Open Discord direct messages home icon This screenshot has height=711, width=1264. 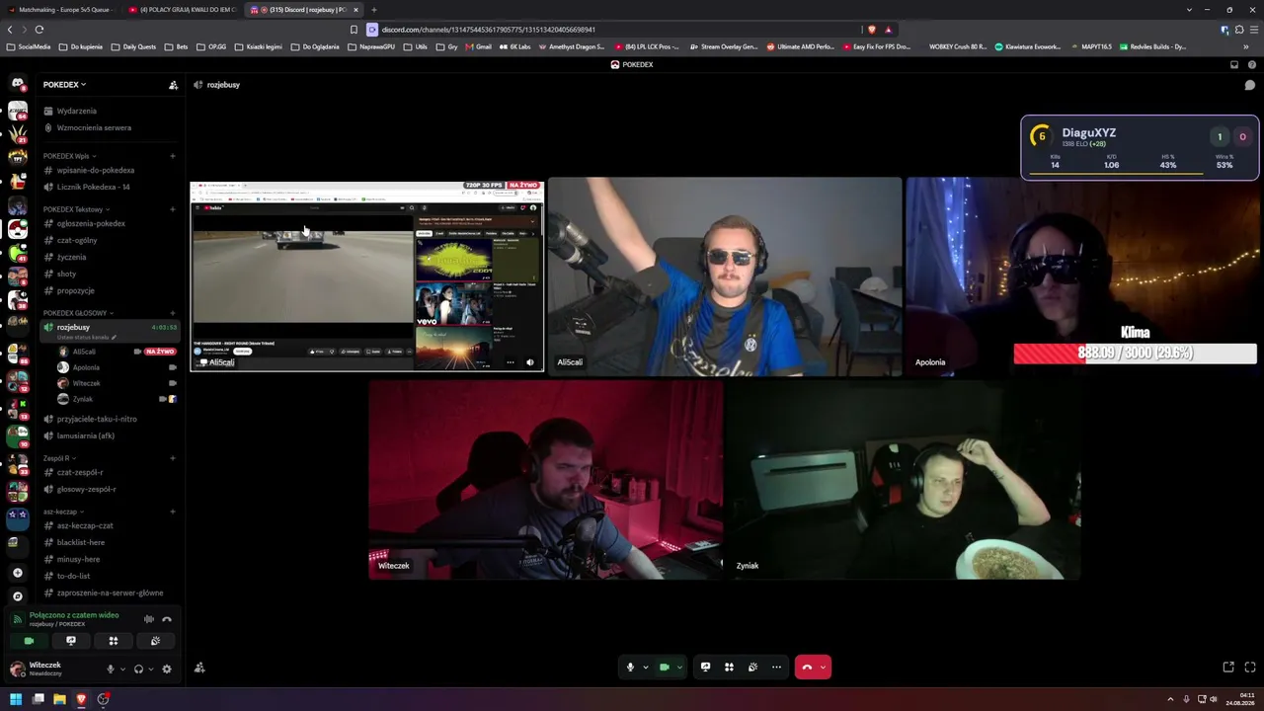click(18, 84)
